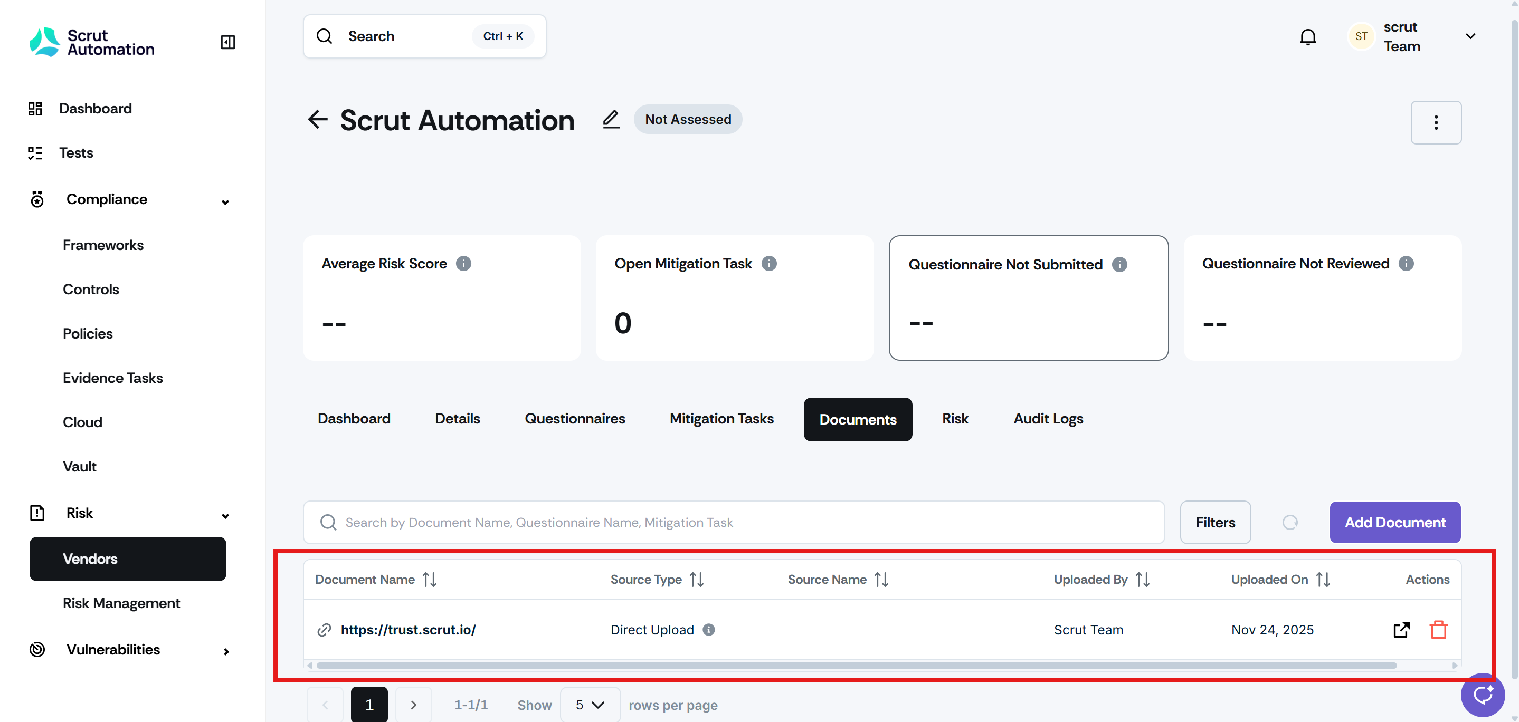Open document in new window icon
The width and height of the screenshot is (1519, 722).
coord(1401,630)
